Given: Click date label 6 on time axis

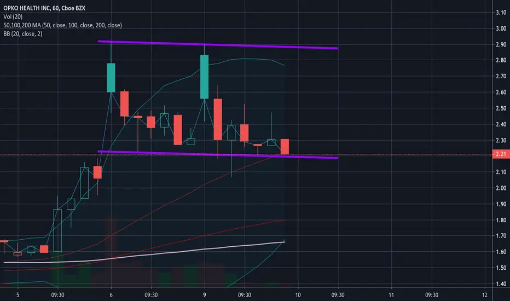Looking at the screenshot, I should (111, 295).
